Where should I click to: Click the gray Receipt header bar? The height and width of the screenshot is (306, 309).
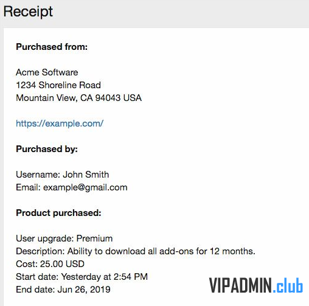click(x=154, y=13)
